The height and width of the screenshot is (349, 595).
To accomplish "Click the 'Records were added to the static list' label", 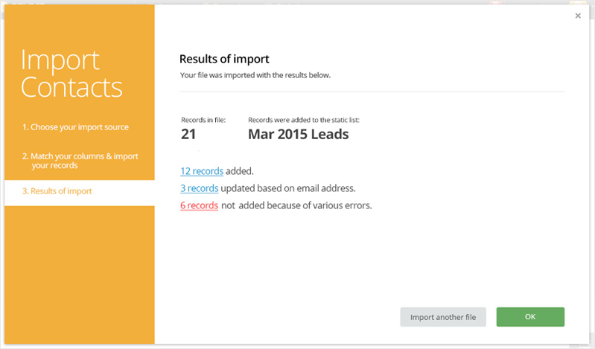I will (x=304, y=120).
